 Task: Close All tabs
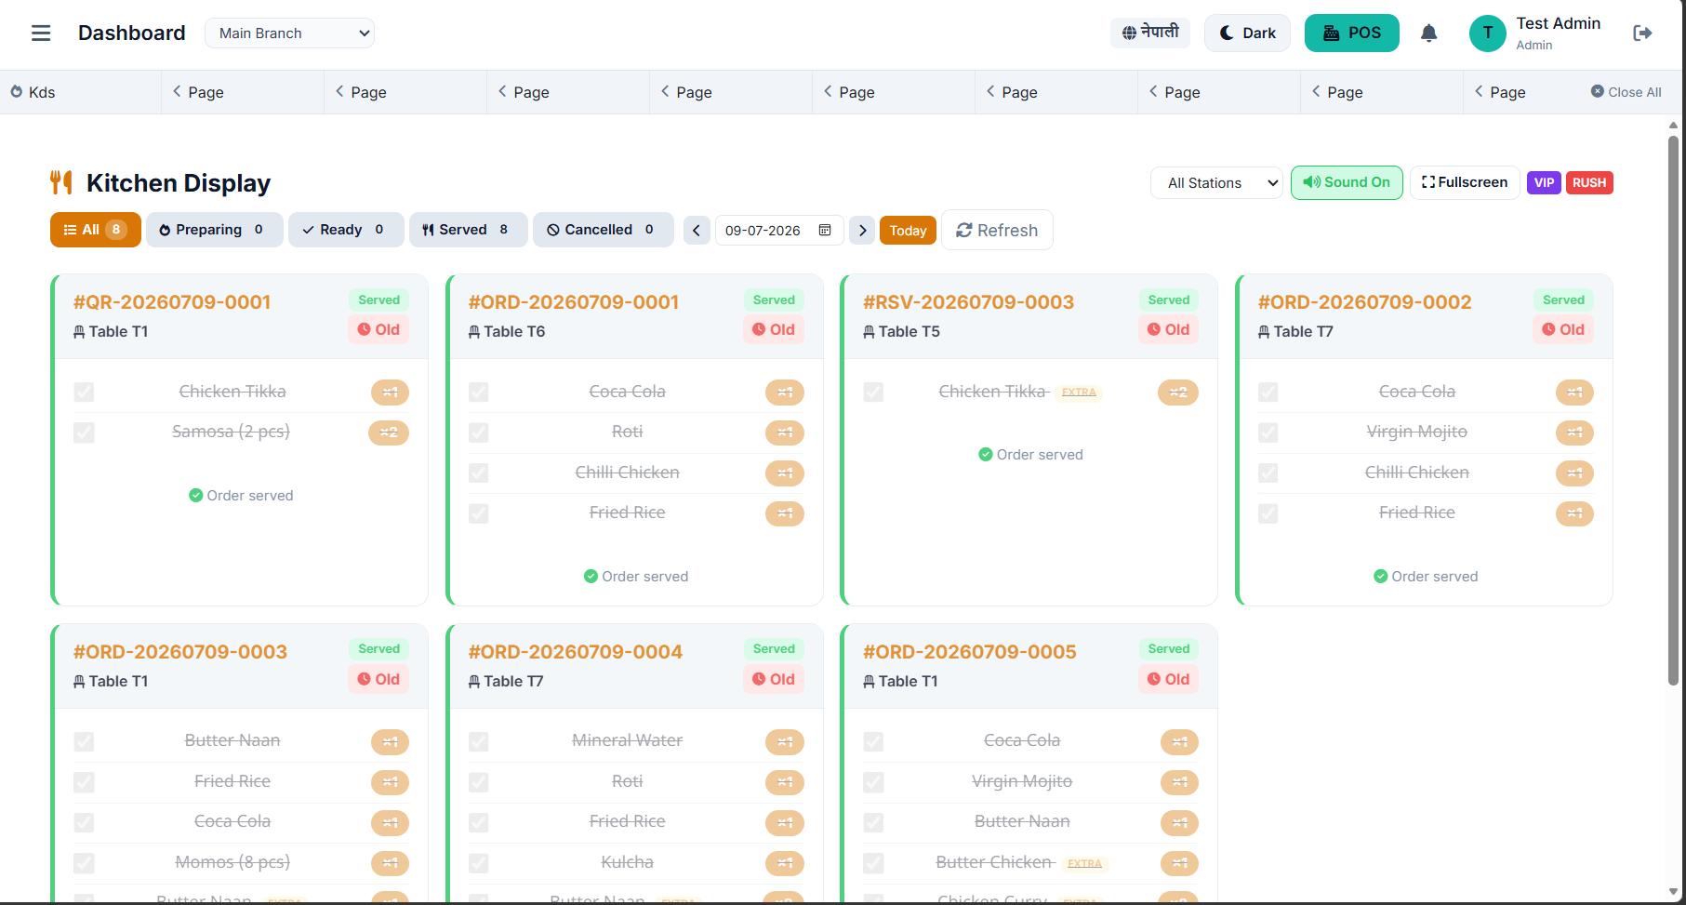pyautogui.click(x=1626, y=92)
